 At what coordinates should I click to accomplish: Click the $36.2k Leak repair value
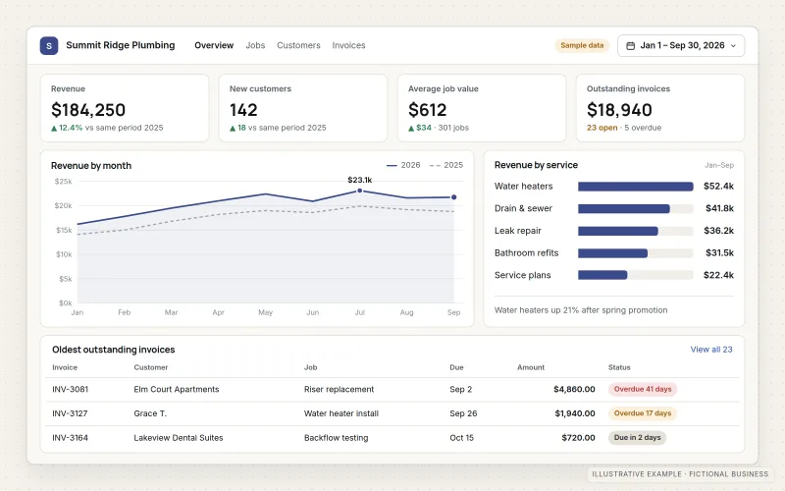click(x=718, y=231)
